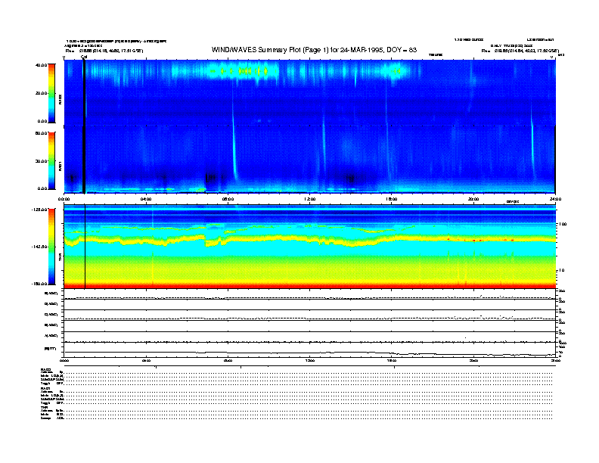Click the 12:00 tick label under RAD1 spectrogram
The height and width of the screenshot is (463, 599).
310,199
